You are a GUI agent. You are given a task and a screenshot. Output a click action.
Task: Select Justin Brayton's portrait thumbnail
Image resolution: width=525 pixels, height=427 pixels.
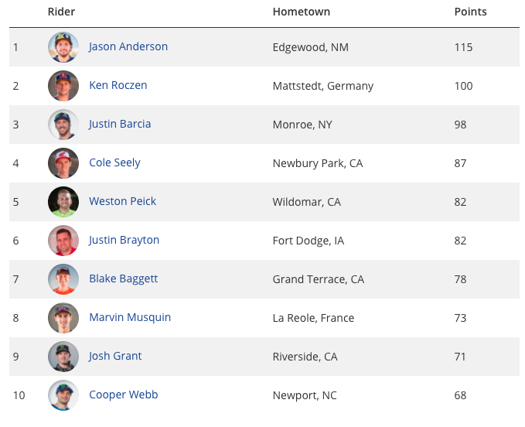coord(63,241)
